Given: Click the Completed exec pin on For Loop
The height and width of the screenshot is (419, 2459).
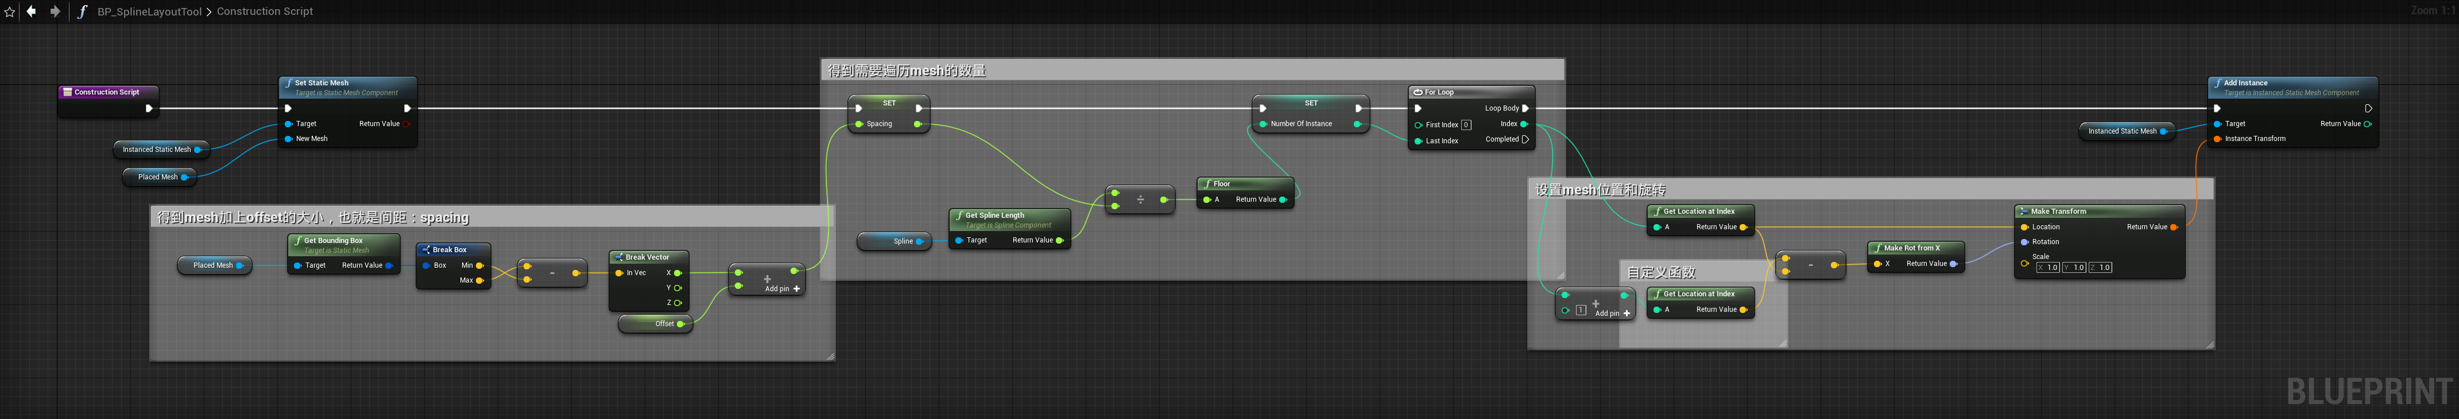Looking at the screenshot, I should click(1525, 139).
